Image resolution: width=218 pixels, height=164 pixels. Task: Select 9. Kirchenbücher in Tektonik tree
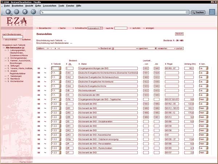coord(16,81)
